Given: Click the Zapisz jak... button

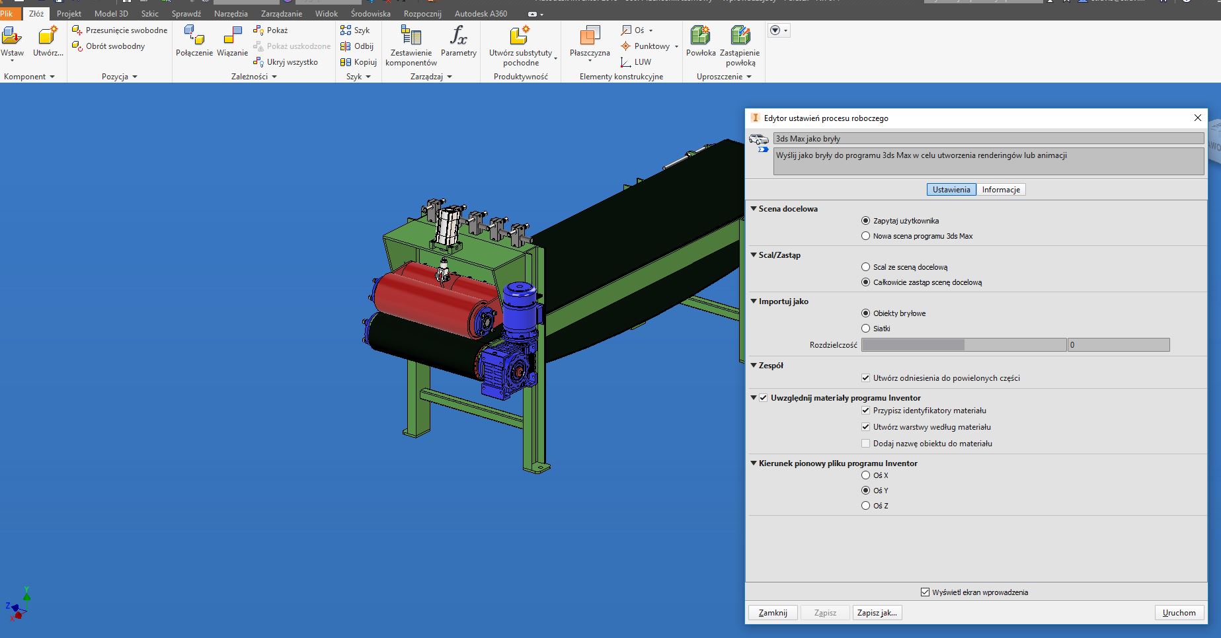Looking at the screenshot, I should [x=877, y=613].
